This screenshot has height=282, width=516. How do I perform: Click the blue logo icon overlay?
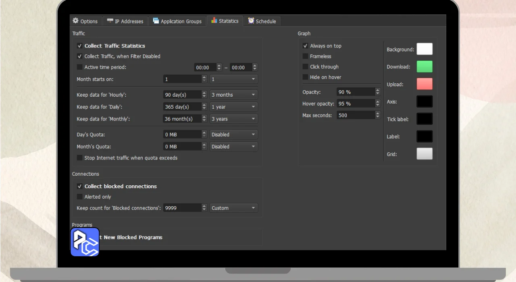(85, 242)
